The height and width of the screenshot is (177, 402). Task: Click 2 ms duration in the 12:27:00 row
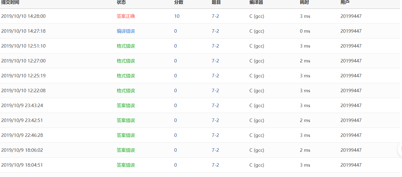tap(305, 61)
